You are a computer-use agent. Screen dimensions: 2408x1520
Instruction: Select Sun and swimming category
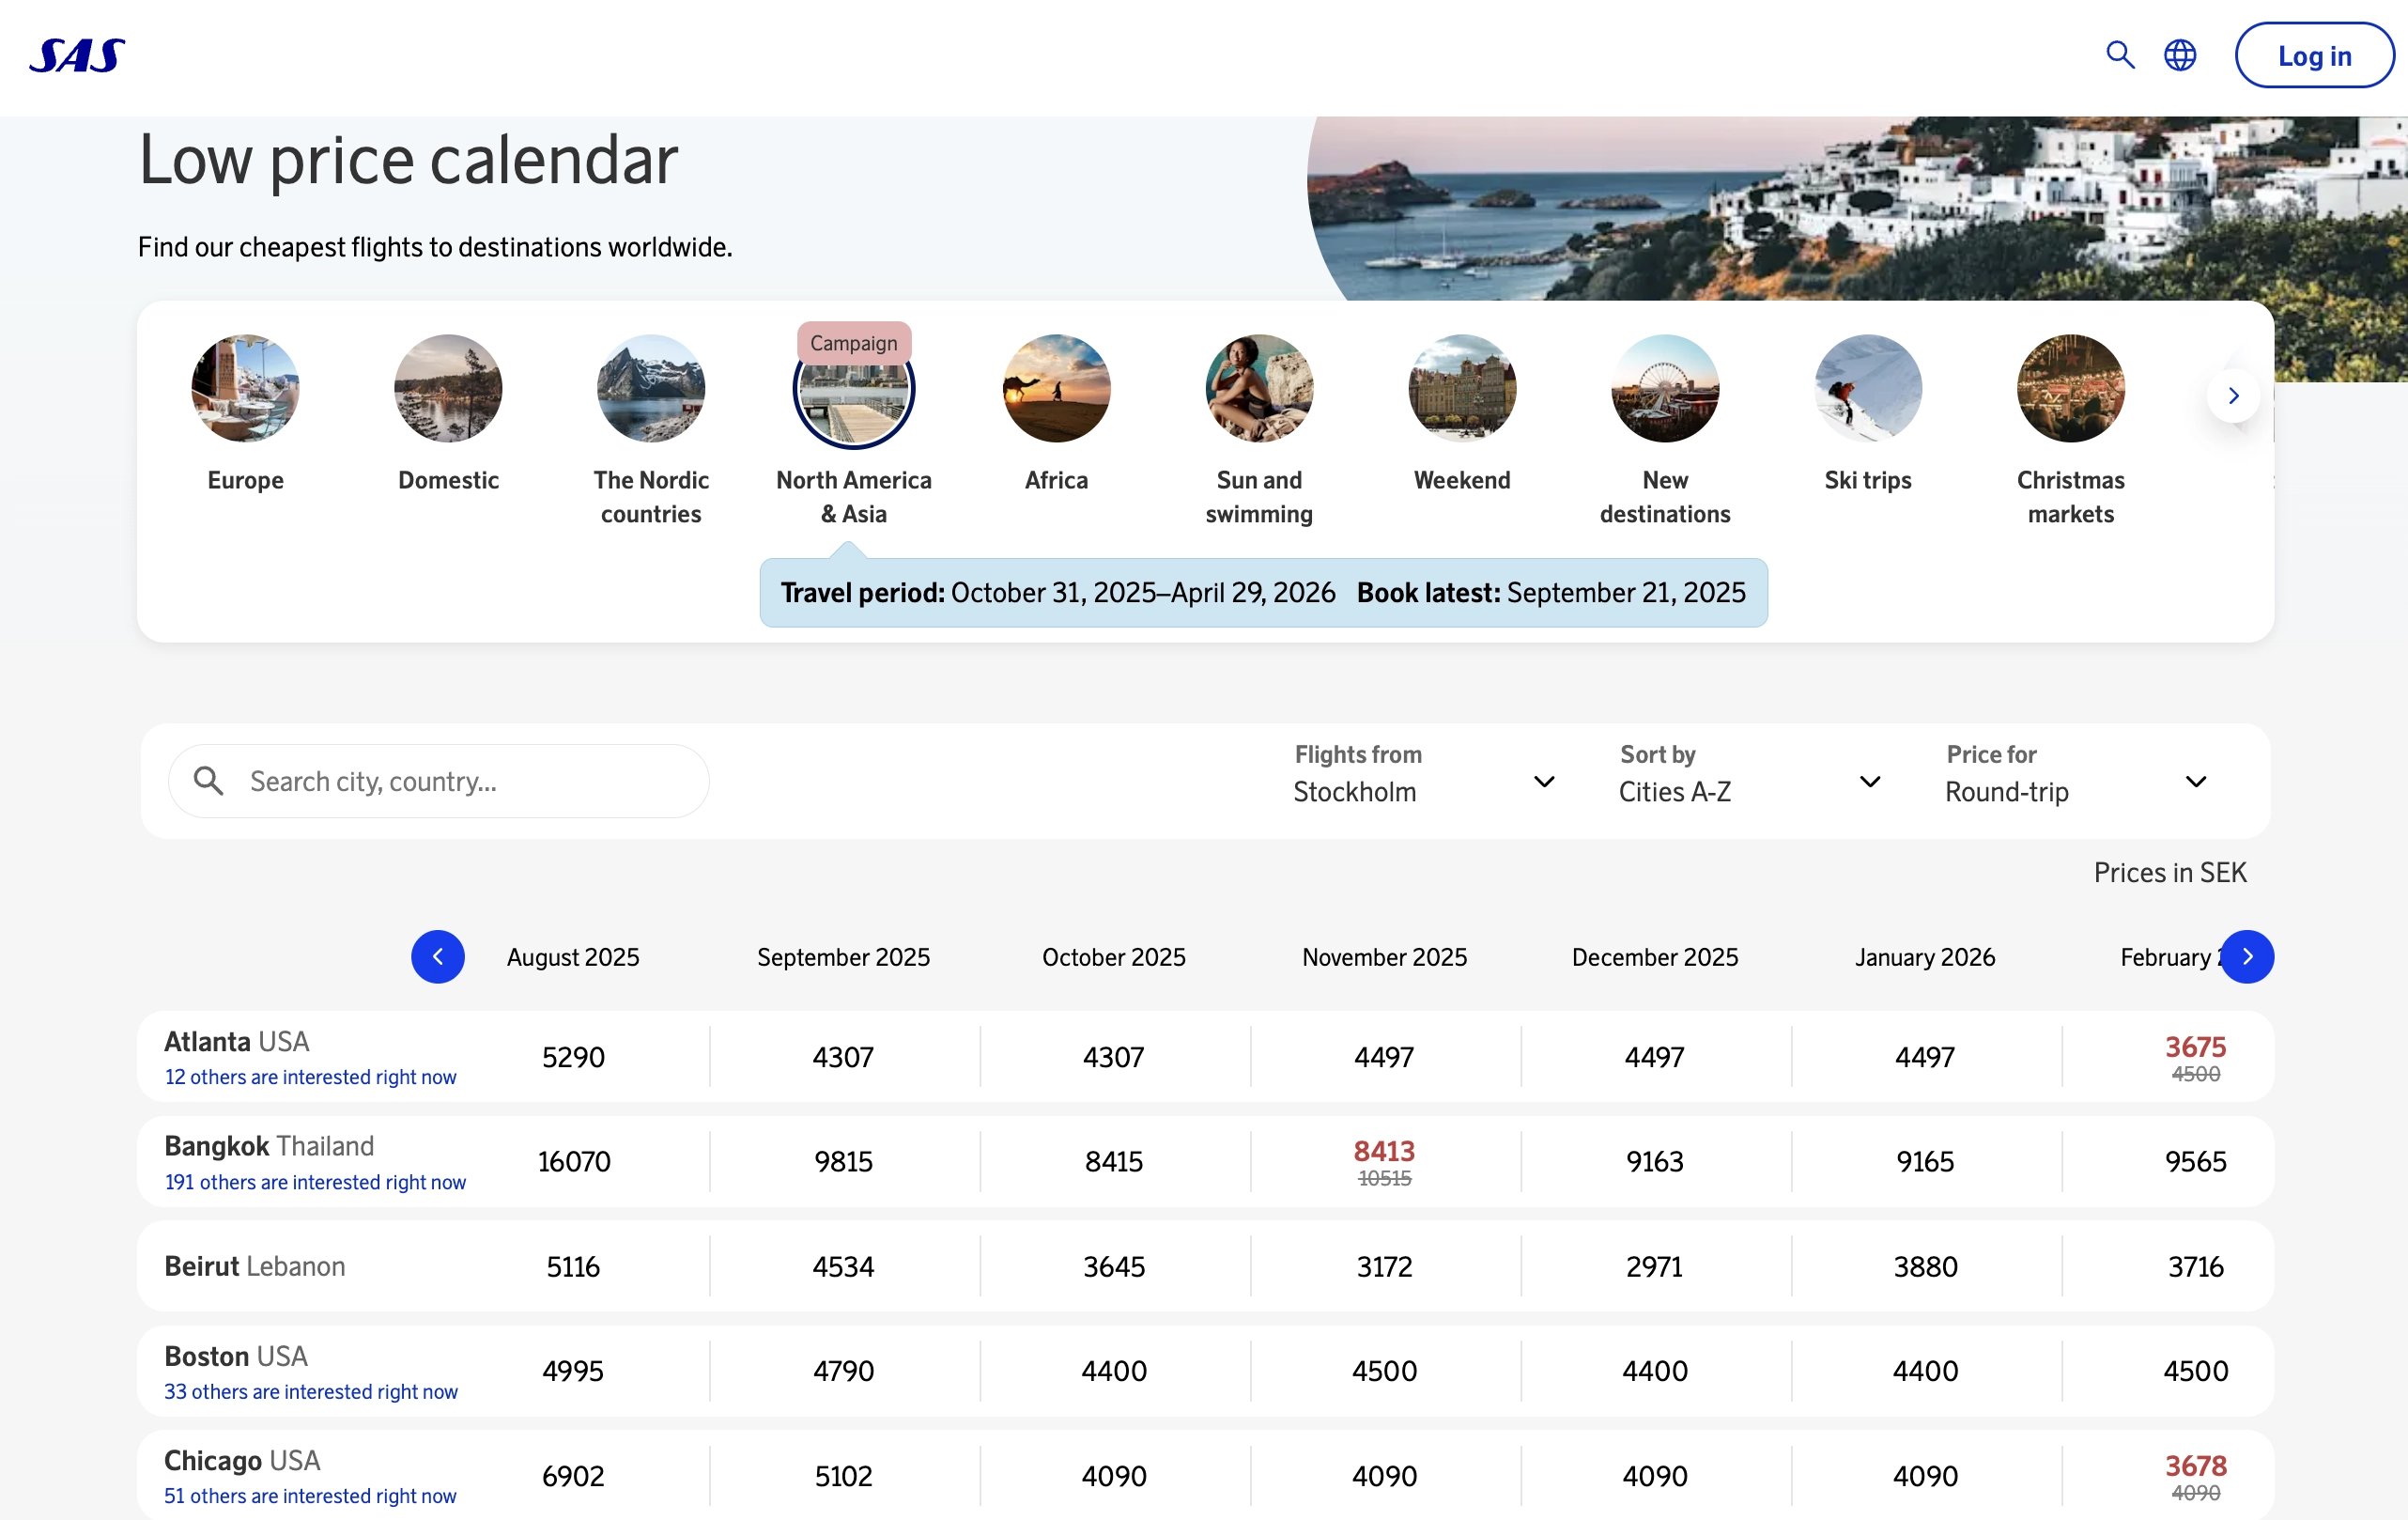point(1259,388)
